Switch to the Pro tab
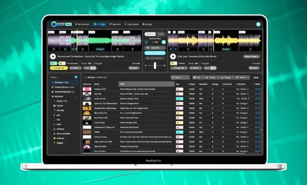Viewport: 307px width, 185px height. click(100, 24)
